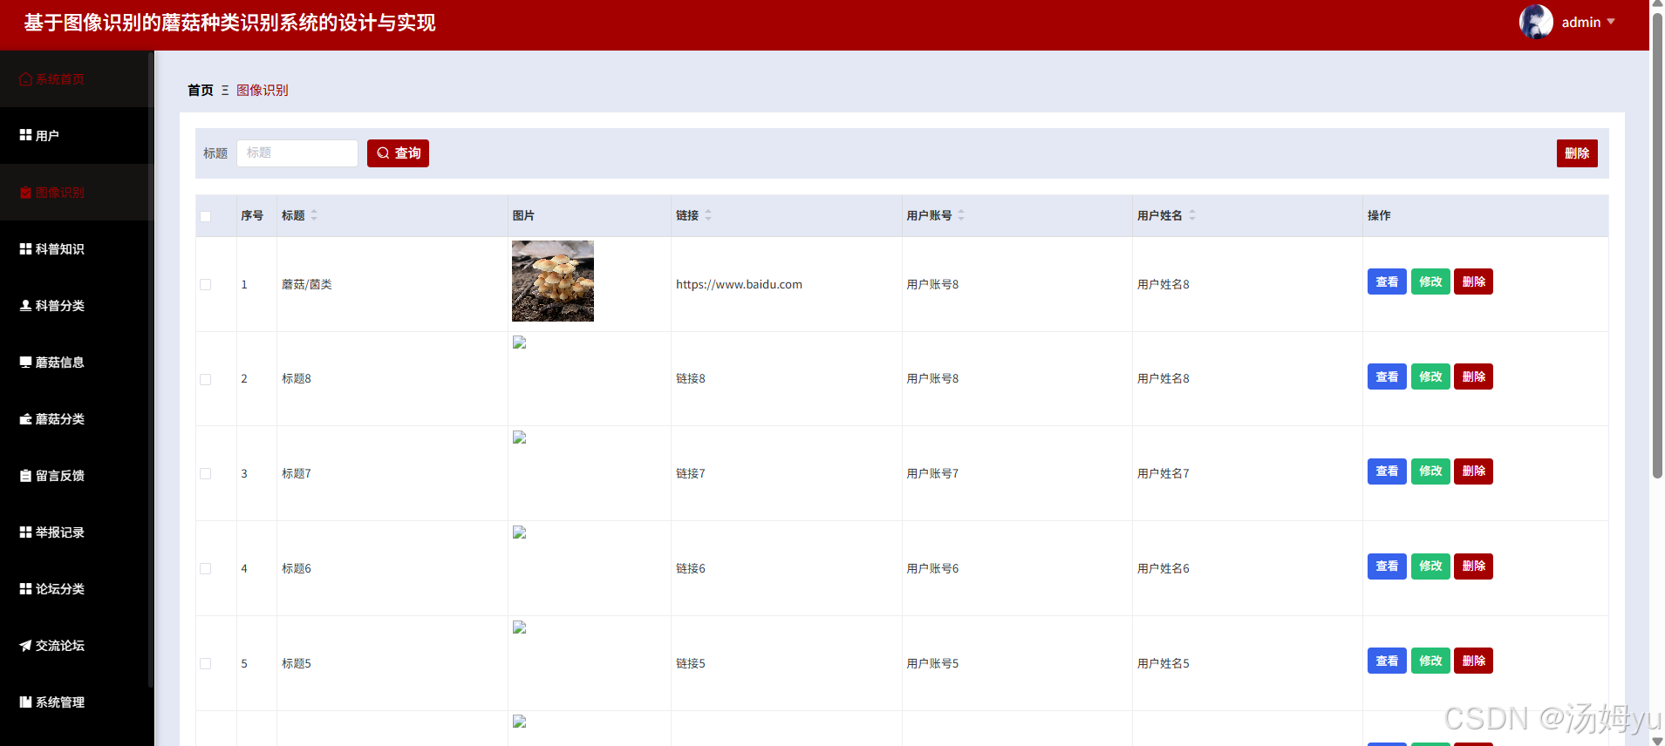Open the 科普知识 menu label

coord(60,249)
